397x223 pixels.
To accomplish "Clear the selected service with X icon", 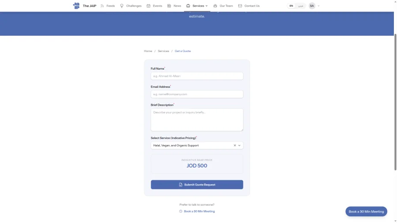I will point(235,145).
